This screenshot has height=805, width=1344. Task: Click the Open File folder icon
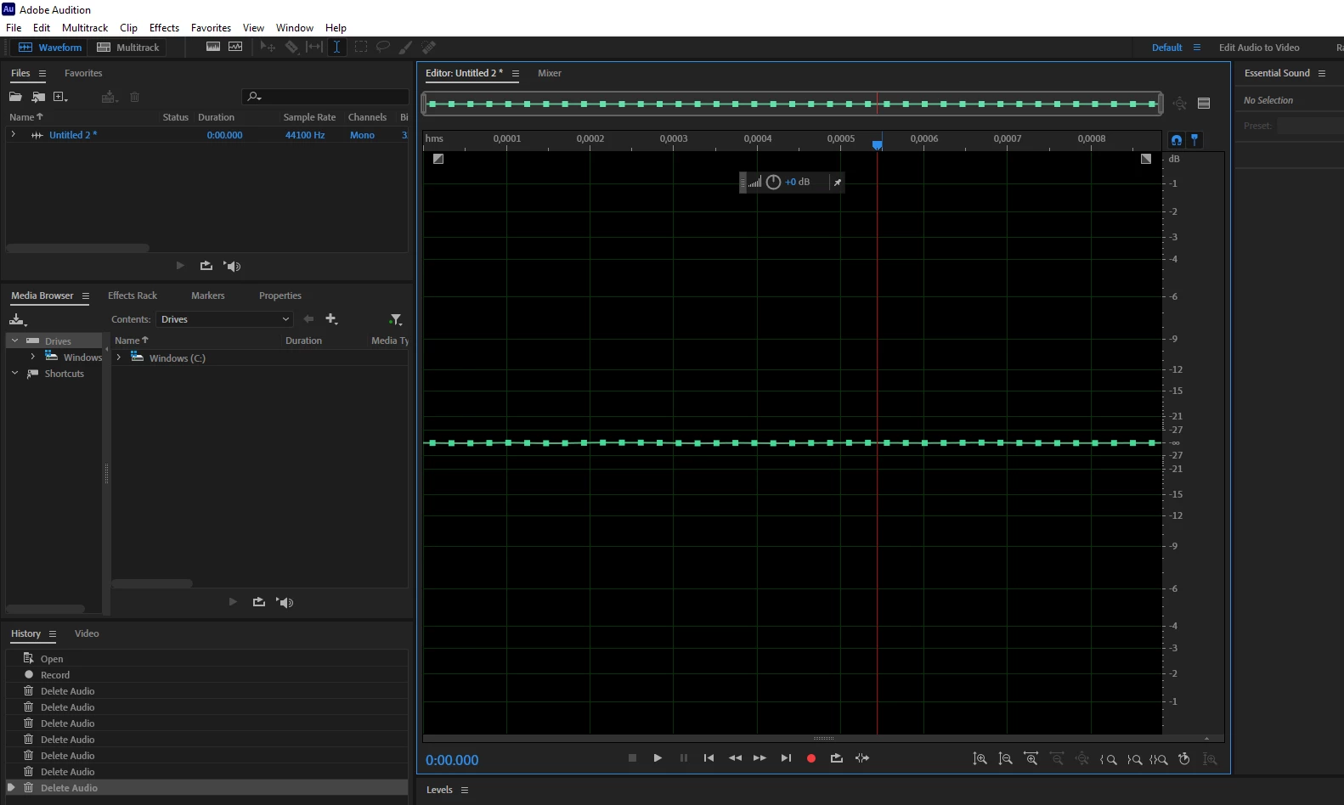[15, 97]
